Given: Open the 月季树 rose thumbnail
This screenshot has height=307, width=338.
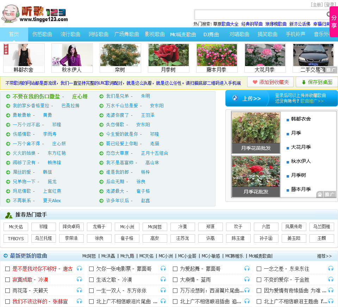Looking at the screenshot, I should pyautogui.click(x=168, y=58).
